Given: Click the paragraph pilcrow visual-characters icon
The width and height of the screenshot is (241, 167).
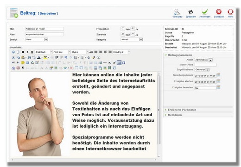Looking at the screenshot, I should (x=23, y=68).
